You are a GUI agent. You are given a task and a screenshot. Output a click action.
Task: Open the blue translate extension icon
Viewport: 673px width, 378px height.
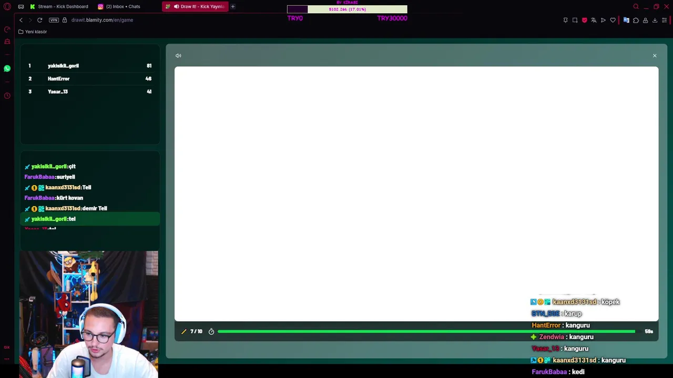coord(626,20)
